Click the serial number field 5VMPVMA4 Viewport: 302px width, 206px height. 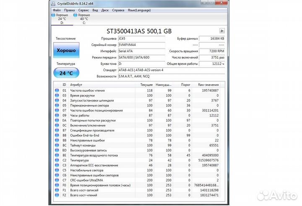coord(142,45)
